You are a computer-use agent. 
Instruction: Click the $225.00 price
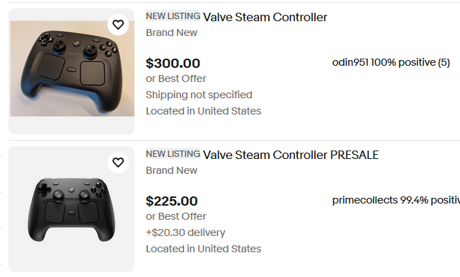(172, 201)
